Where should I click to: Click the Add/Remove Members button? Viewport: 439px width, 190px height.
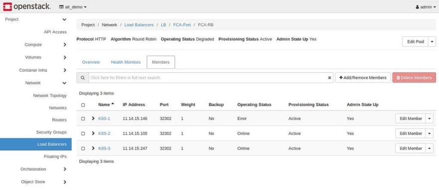[x=363, y=78]
